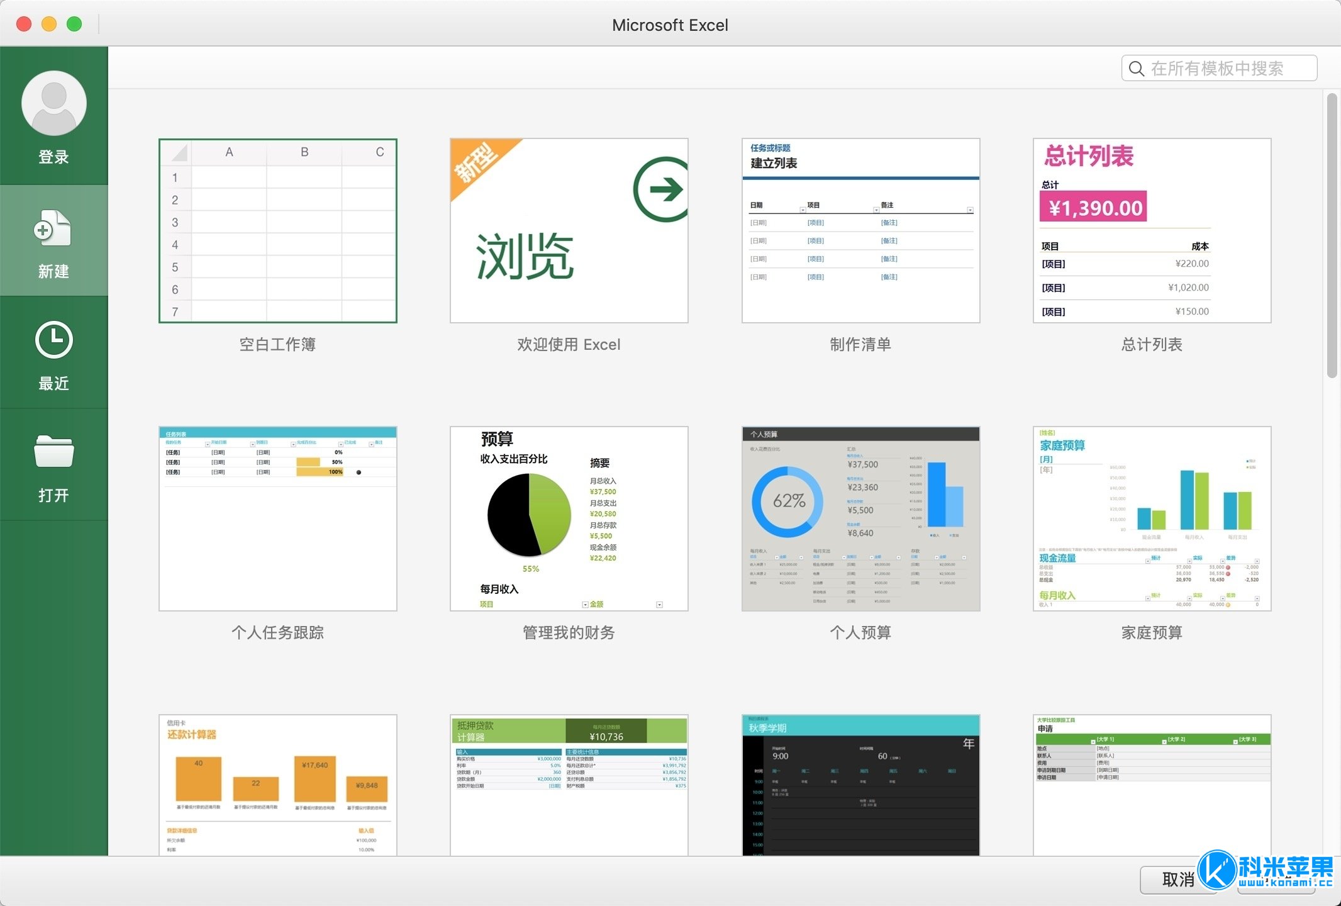This screenshot has height=906, width=1341.
Task: Click the magnifier icon in search box
Action: (1137, 69)
